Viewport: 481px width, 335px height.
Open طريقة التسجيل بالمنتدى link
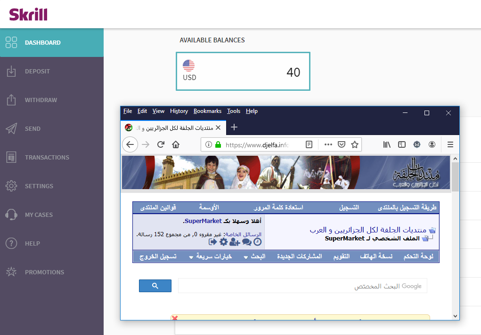407,207
